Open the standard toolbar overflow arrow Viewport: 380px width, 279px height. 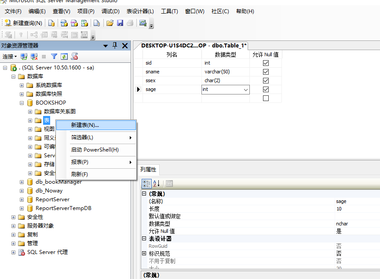coord(151,25)
